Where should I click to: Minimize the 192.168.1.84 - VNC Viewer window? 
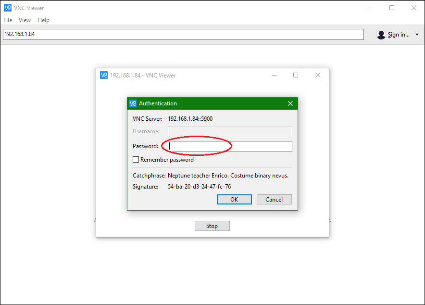(x=274, y=76)
